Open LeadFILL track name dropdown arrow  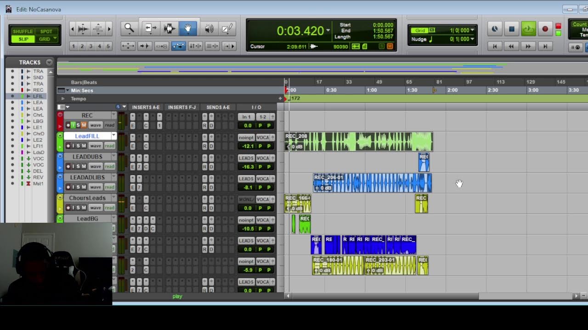[x=113, y=136]
